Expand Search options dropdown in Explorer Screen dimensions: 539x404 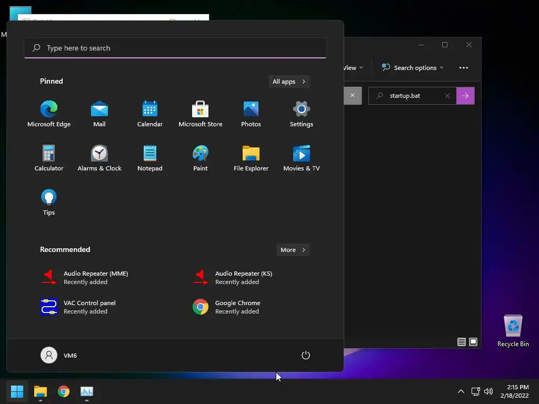point(413,68)
